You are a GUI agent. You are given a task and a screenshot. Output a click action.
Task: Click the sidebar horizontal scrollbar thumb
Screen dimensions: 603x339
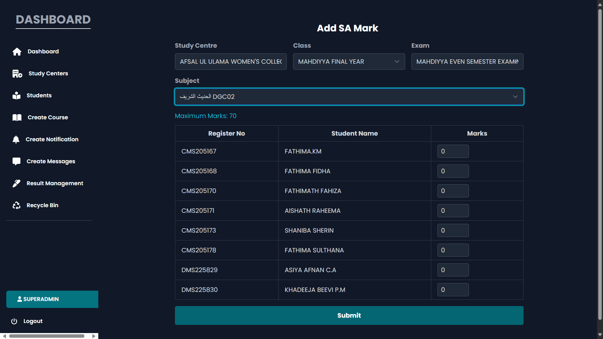pos(47,336)
